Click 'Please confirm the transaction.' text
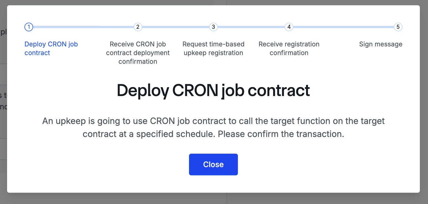This screenshot has width=428, height=204. [x=281, y=134]
